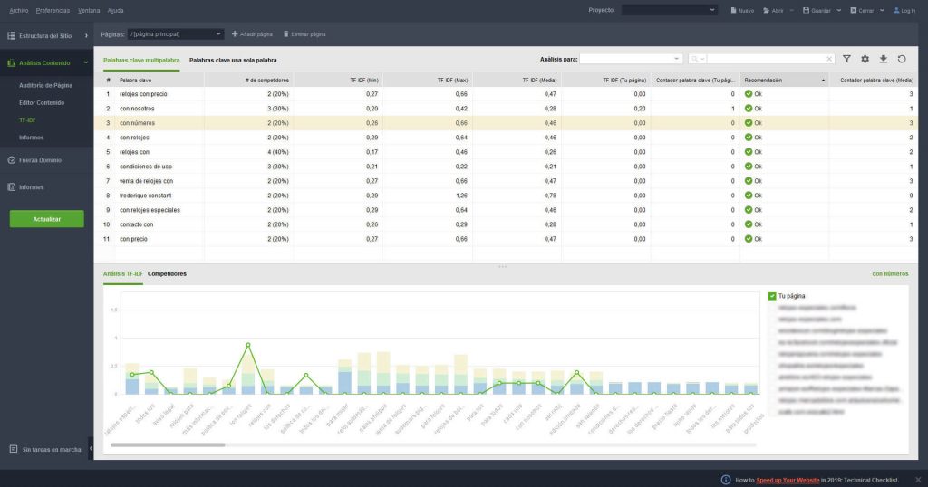Open the Análisis para dropdown
The width and height of the screenshot is (928, 487).
[x=631, y=59]
